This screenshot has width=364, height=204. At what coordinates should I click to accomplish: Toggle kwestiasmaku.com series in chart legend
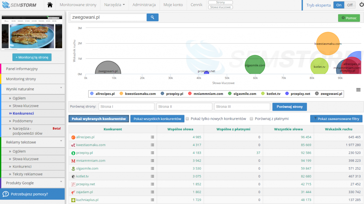coord(138,94)
